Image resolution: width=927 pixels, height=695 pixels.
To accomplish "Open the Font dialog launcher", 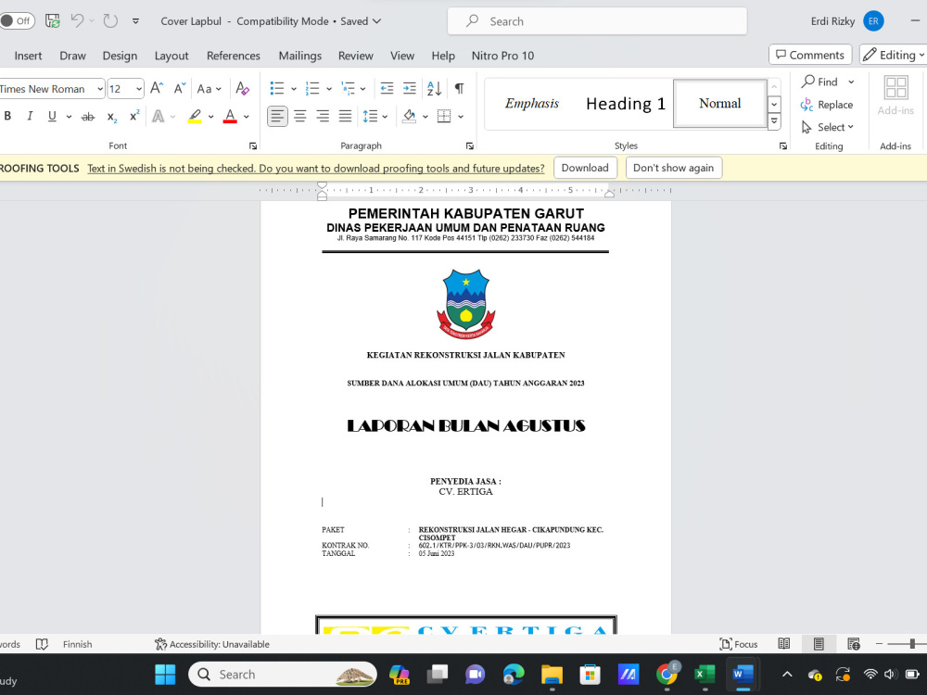I will click(253, 146).
